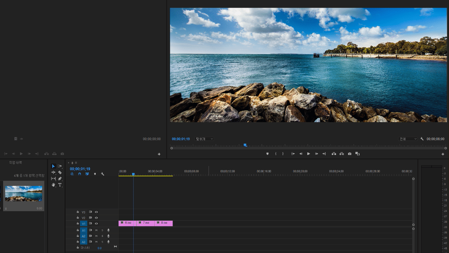Select the Ripple Edit tool
This screenshot has height=253, width=449.
pyautogui.click(x=53, y=173)
